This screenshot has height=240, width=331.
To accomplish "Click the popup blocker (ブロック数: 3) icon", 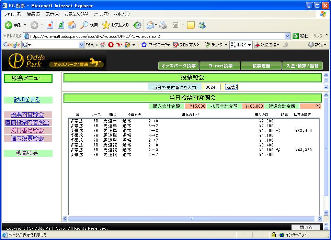I will pos(175,45).
